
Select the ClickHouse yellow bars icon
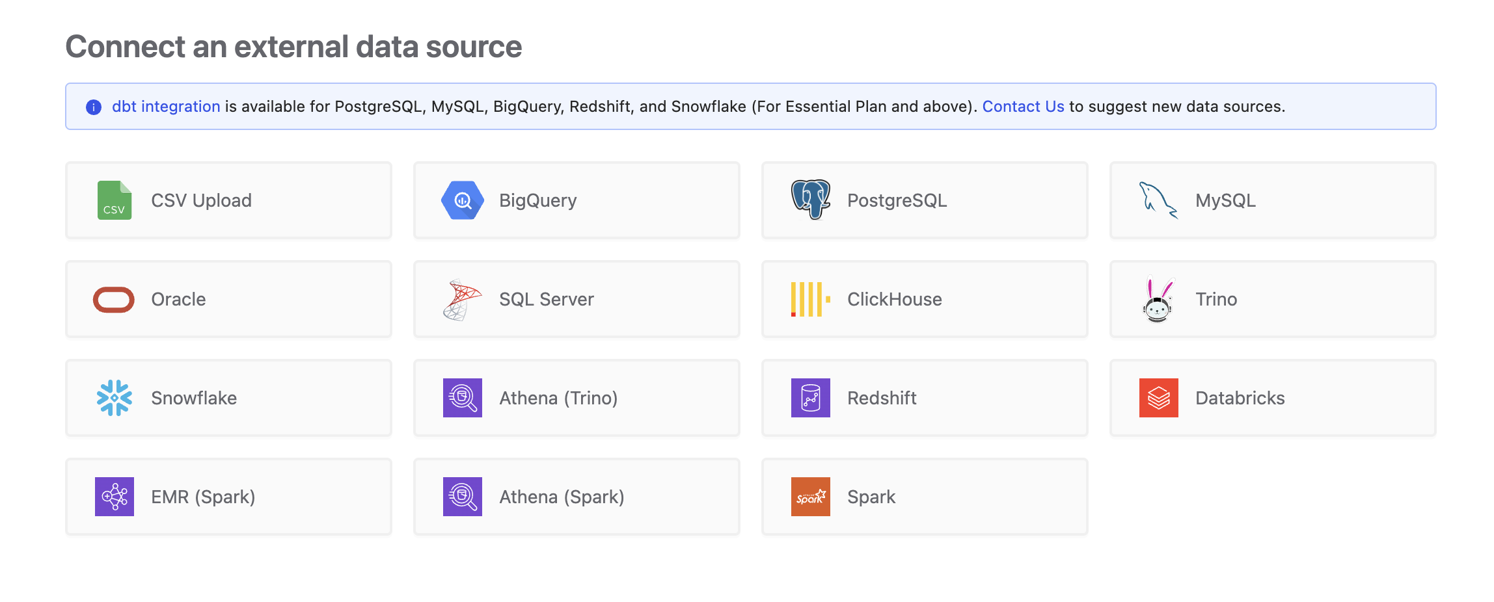coord(810,300)
